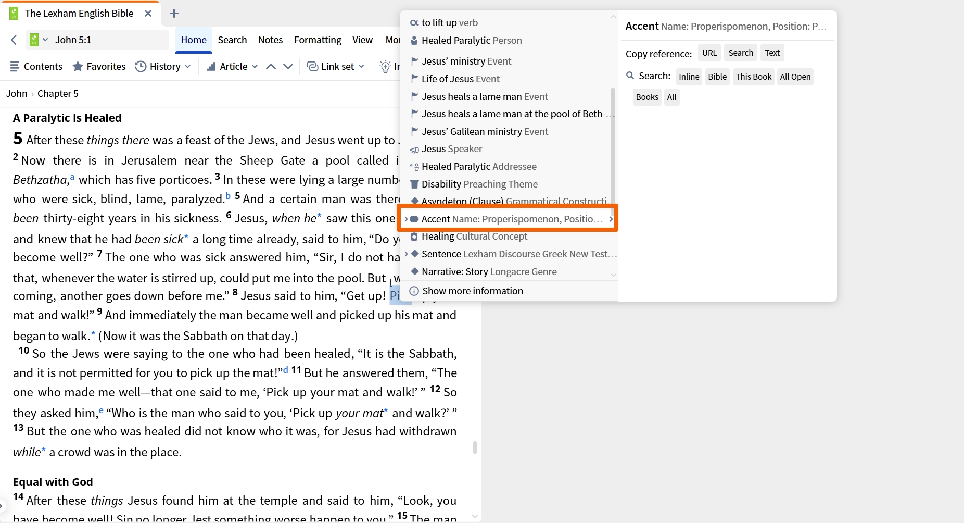Screen dimensions: 964x523
Task: Switch to the Formatting tab
Action: pos(318,40)
